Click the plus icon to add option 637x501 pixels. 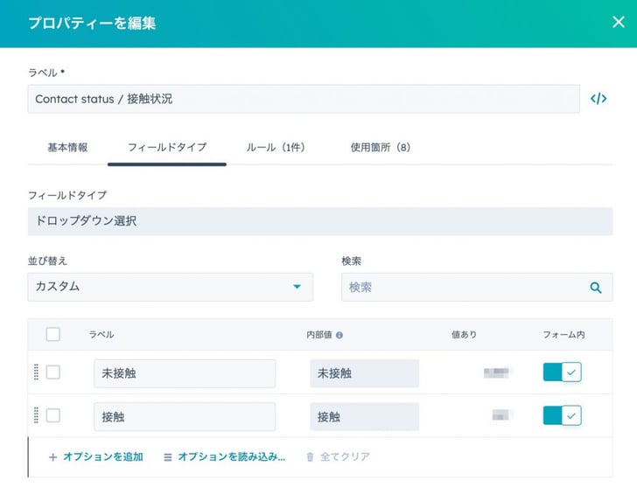[x=52, y=457]
